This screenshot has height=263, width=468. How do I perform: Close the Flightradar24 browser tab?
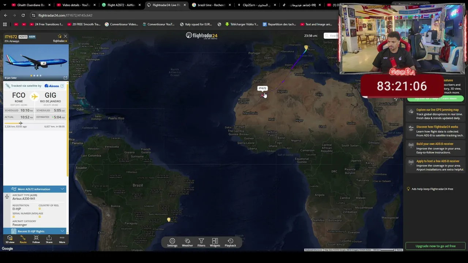tap(185, 5)
